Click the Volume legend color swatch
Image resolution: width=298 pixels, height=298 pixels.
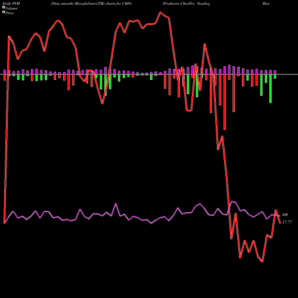pyautogui.click(x=4, y=7)
